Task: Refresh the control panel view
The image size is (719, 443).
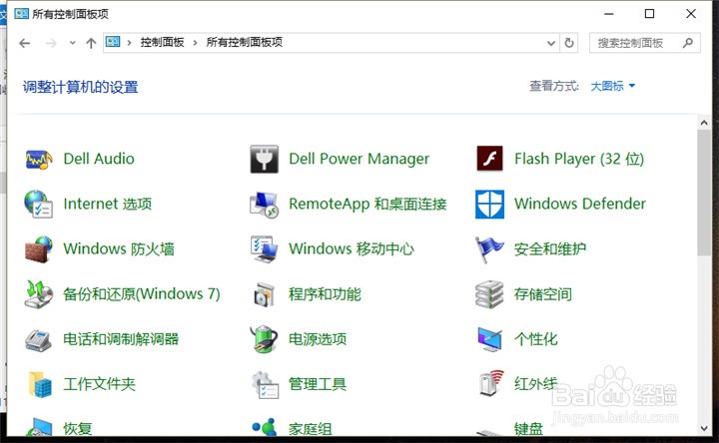Action: pos(569,43)
